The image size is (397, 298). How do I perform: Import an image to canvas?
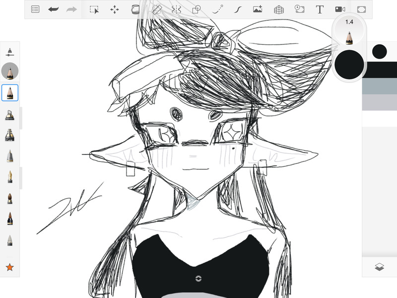[258, 9]
